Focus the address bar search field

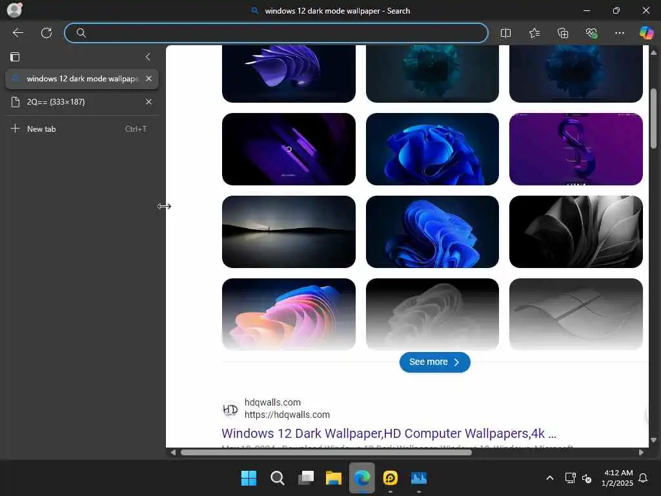(276, 33)
